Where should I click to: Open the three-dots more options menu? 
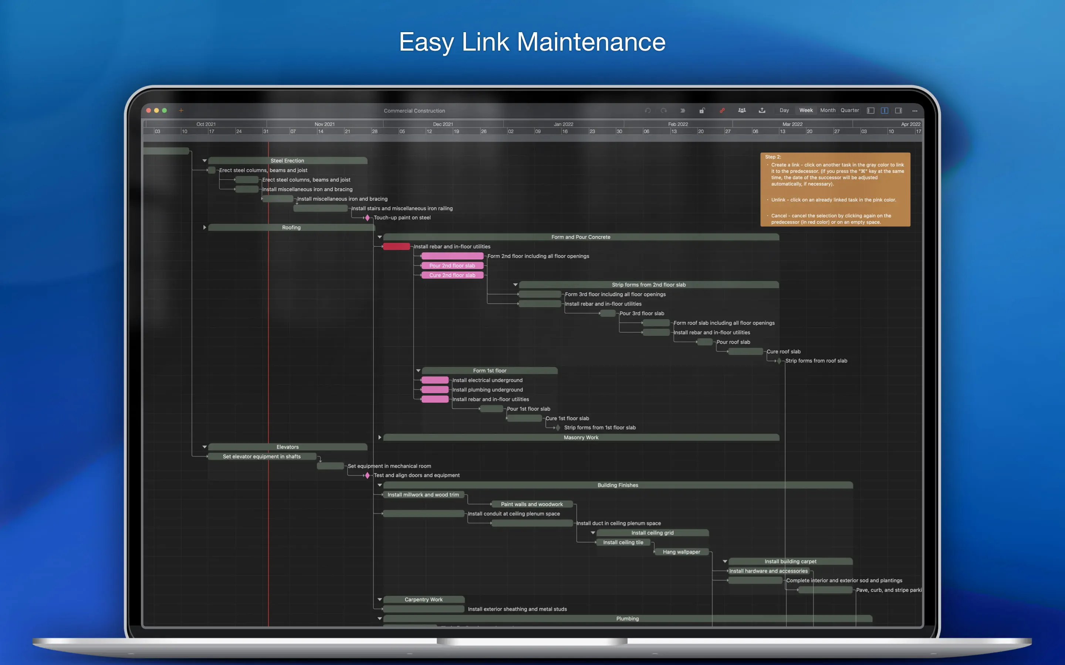pyautogui.click(x=914, y=111)
